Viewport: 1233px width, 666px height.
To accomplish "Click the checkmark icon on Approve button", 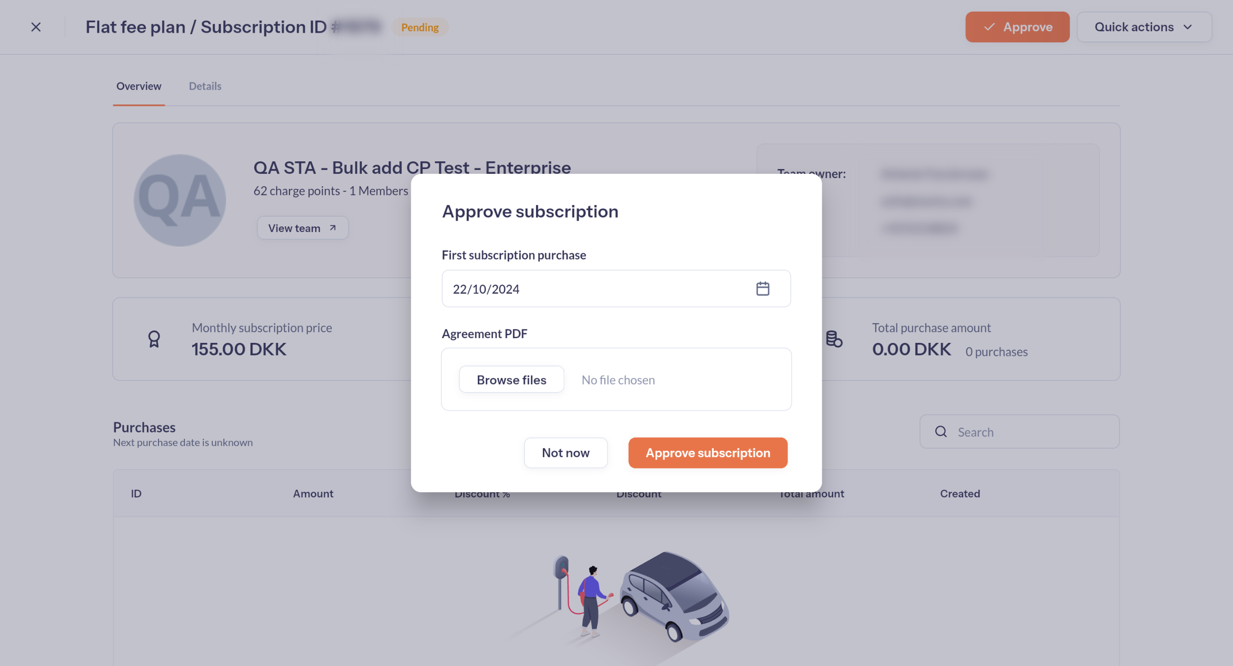I will (989, 27).
